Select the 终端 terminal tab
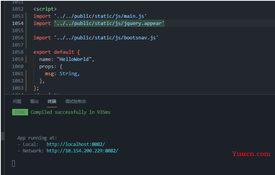The width and height of the screenshot is (275, 175). [x=52, y=101]
